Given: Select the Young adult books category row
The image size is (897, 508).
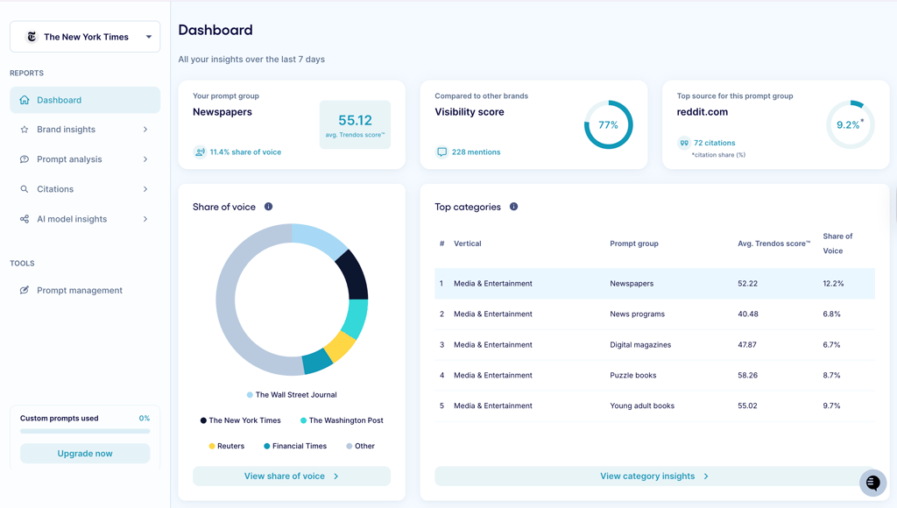Looking at the screenshot, I should tap(654, 406).
